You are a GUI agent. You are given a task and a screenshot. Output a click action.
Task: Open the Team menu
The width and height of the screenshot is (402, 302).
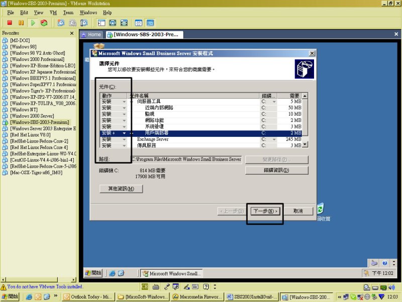click(68, 13)
